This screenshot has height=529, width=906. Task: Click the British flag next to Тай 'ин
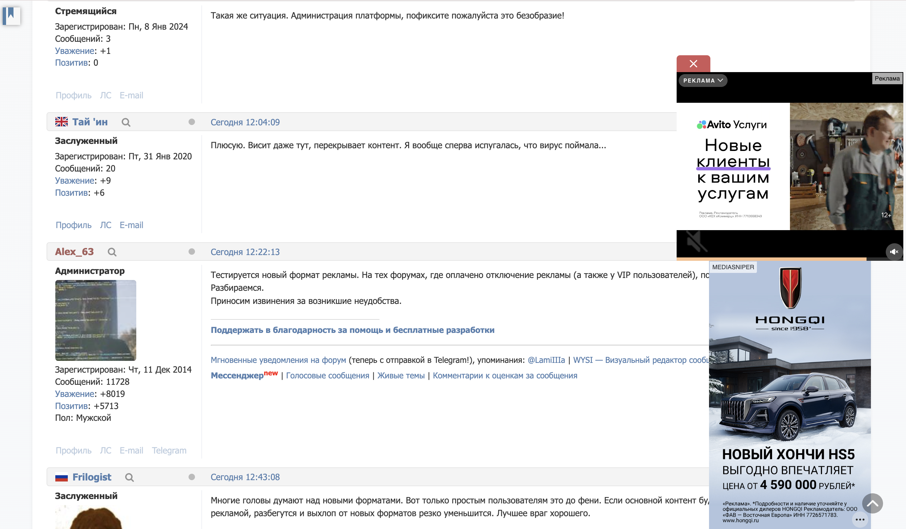[61, 122]
